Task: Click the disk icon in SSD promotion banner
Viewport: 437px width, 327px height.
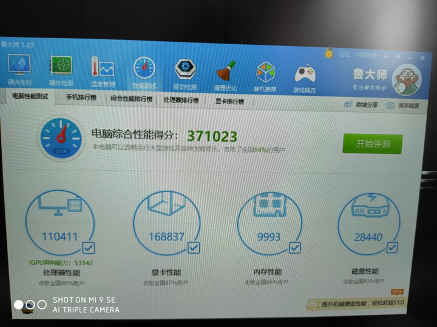Action: [313, 304]
